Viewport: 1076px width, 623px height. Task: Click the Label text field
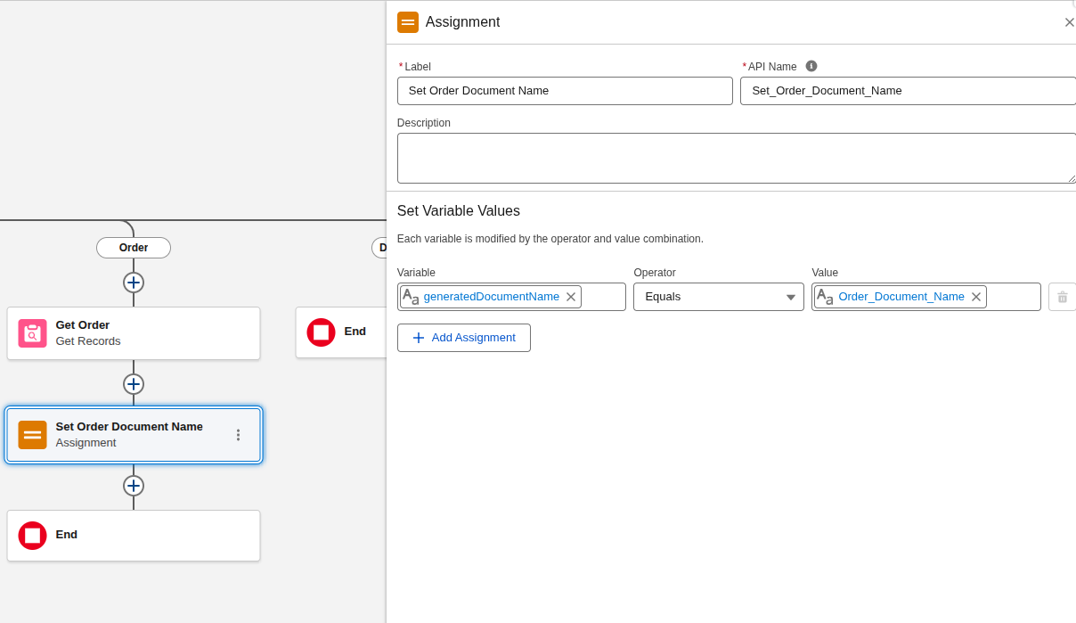click(x=565, y=91)
